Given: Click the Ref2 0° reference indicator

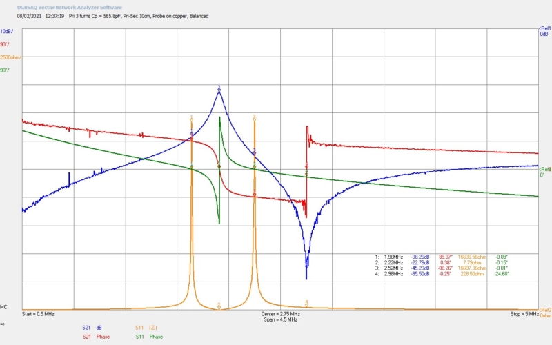Looking at the screenshot, I should (x=545, y=172).
